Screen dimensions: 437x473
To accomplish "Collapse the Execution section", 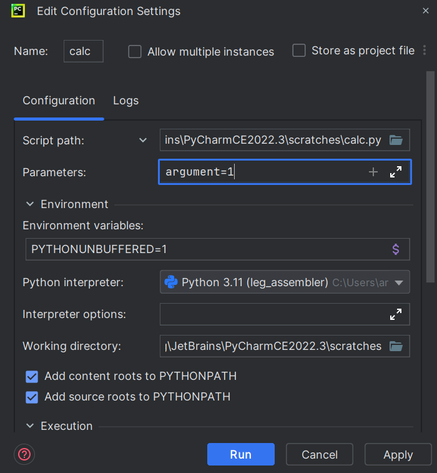I will pyautogui.click(x=30, y=426).
